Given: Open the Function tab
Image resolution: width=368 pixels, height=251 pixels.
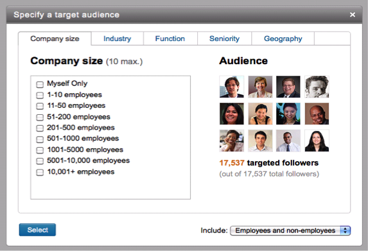Looking at the screenshot, I should click(x=170, y=39).
